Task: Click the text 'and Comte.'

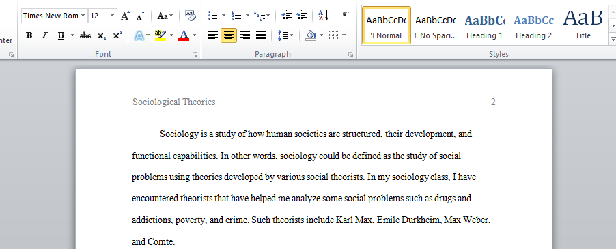Action: [153, 241]
